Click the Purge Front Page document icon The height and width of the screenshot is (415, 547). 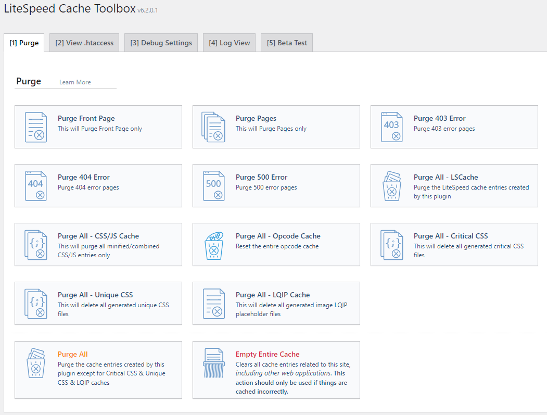[36, 127]
